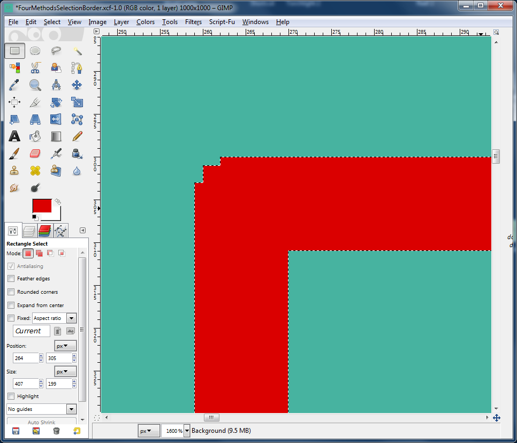517x443 pixels.
Task: Tick the Fixed checkbox
Action: click(11, 318)
